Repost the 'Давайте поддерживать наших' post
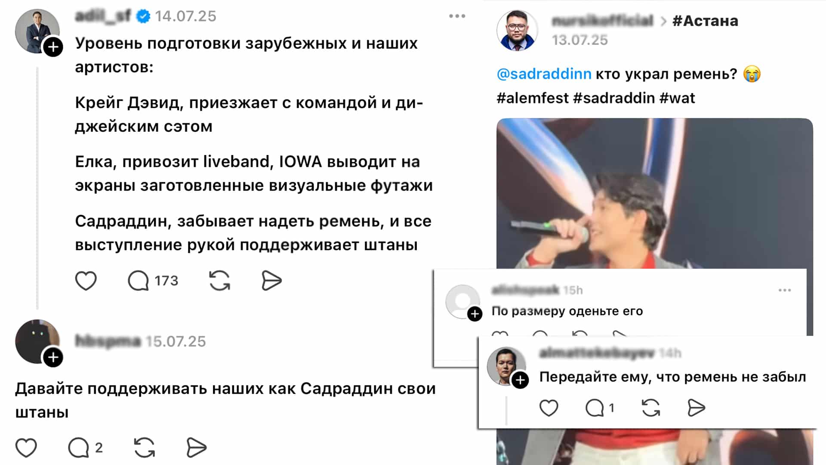 (144, 448)
